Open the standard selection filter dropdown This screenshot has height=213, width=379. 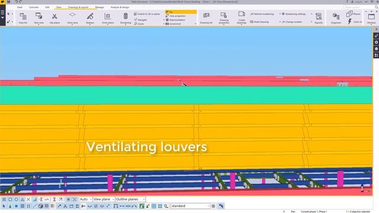[x=191, y=206]
